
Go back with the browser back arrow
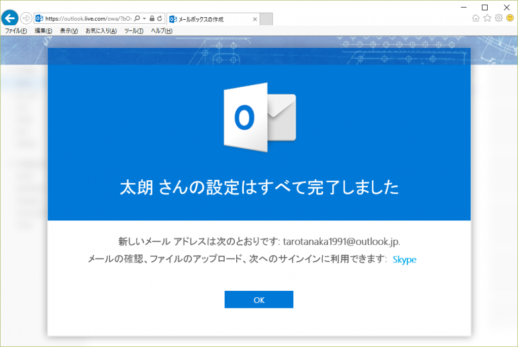(x=10, y=18)
